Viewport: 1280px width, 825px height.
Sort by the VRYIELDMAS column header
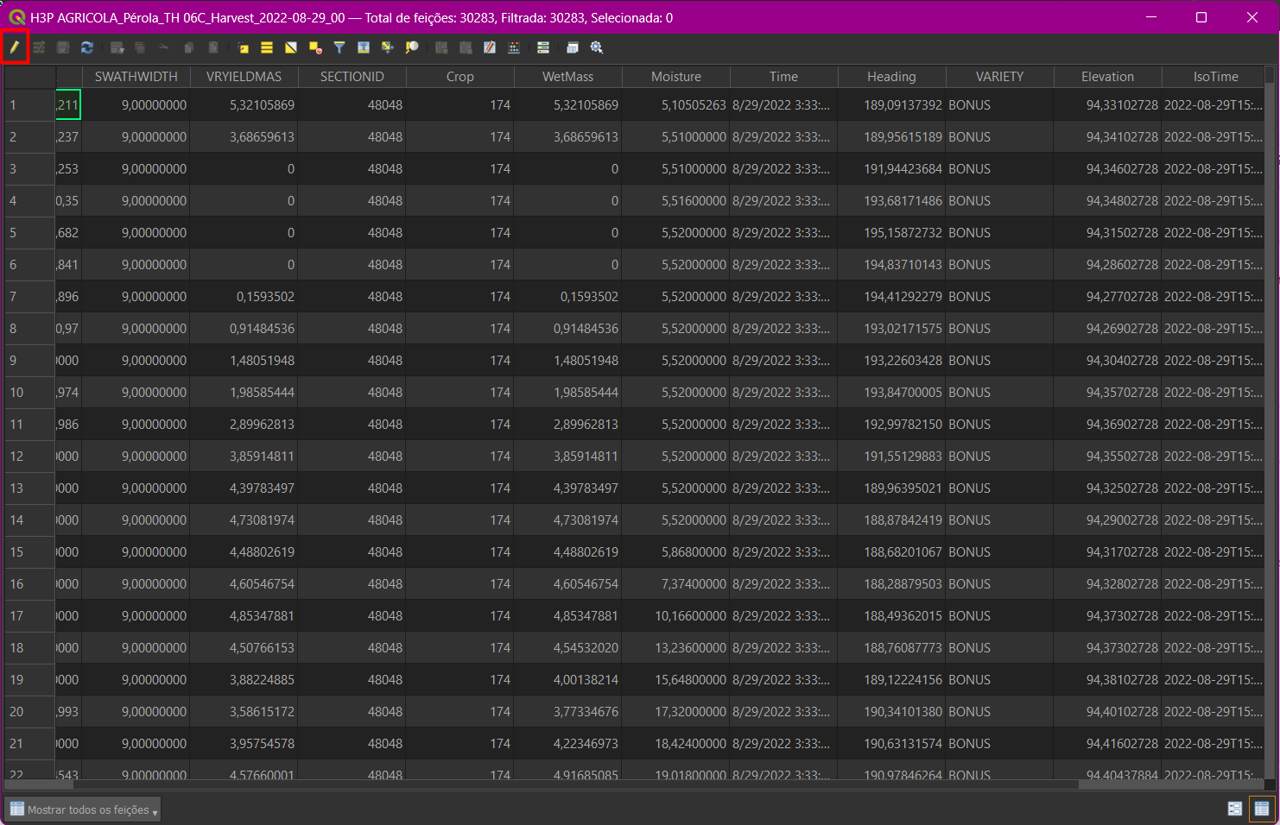244,77
